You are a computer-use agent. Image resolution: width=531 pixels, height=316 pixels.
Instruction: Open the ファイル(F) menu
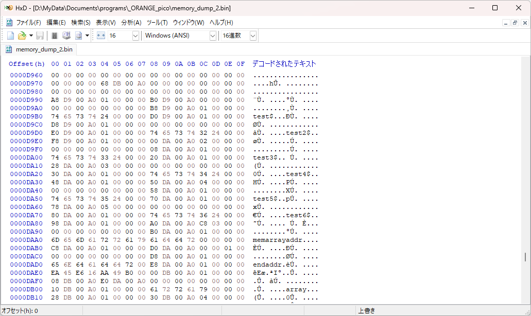28,22
